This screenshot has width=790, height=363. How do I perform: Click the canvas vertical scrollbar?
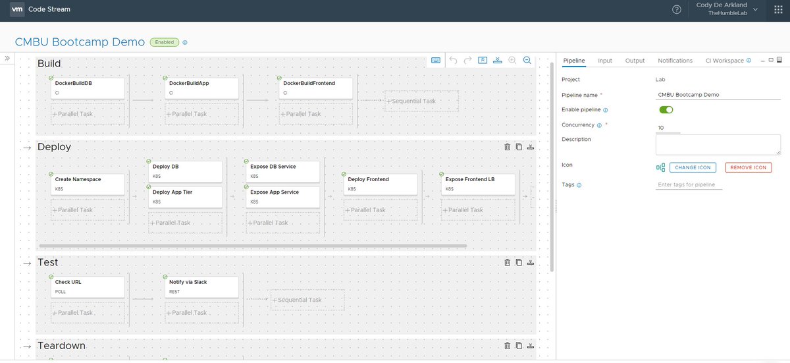point(552,166)
